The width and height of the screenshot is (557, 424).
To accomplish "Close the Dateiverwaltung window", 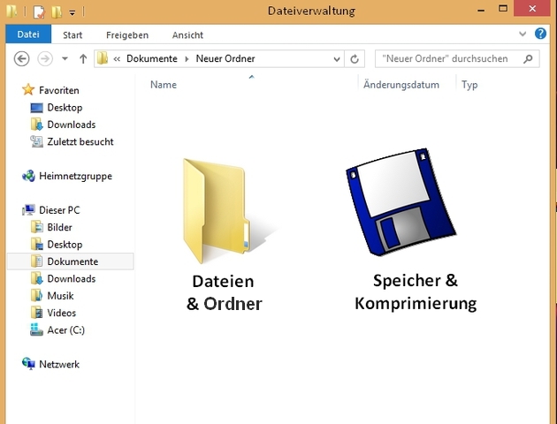I will [532, 9].
